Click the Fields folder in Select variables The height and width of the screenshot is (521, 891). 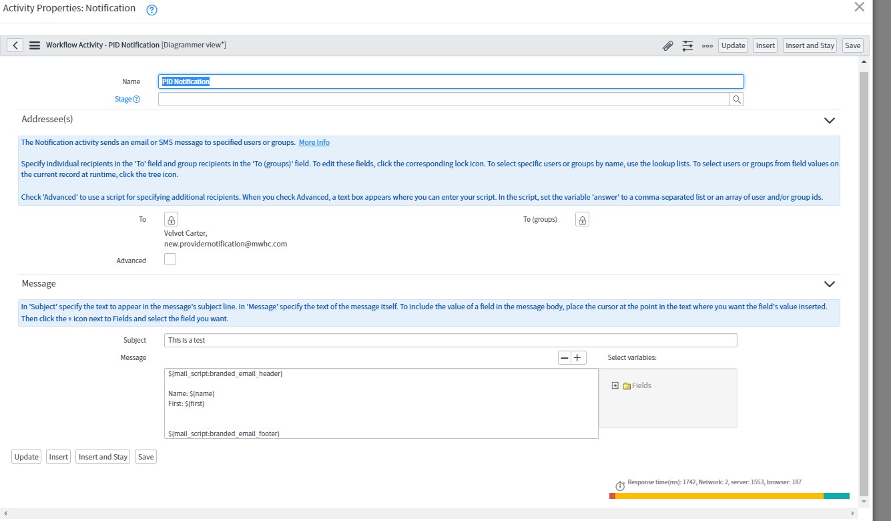(637, 385)
